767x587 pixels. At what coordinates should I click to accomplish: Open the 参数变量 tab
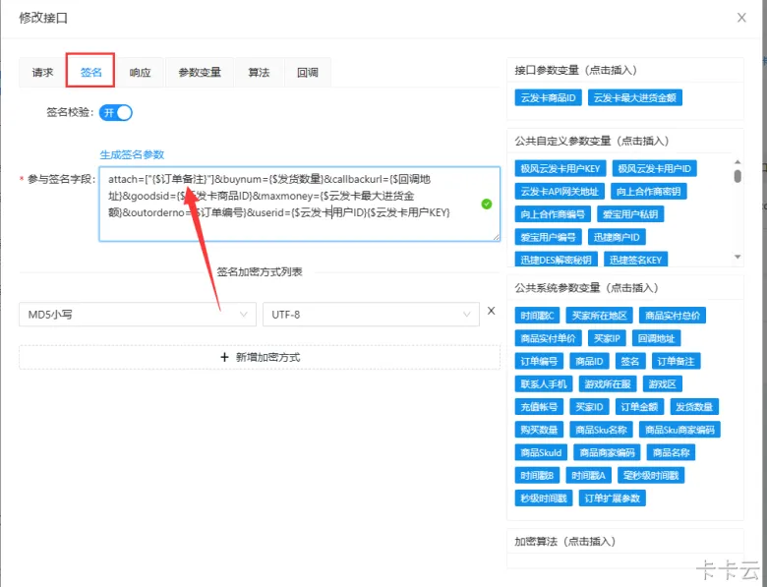click(x=200, y=73)
